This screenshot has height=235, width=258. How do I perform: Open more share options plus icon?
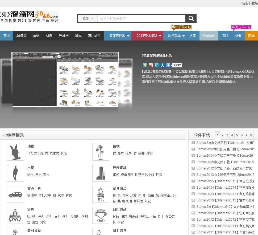(168, 65)
